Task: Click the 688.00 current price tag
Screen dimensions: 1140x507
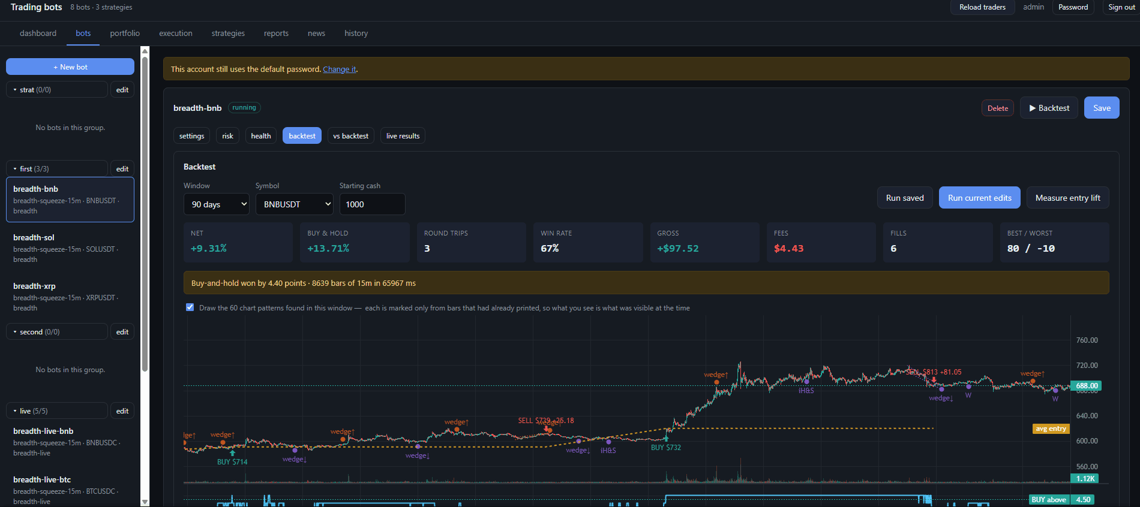Action: pos(1086,386)
